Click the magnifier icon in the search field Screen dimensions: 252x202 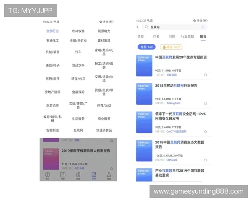point(146,27)
